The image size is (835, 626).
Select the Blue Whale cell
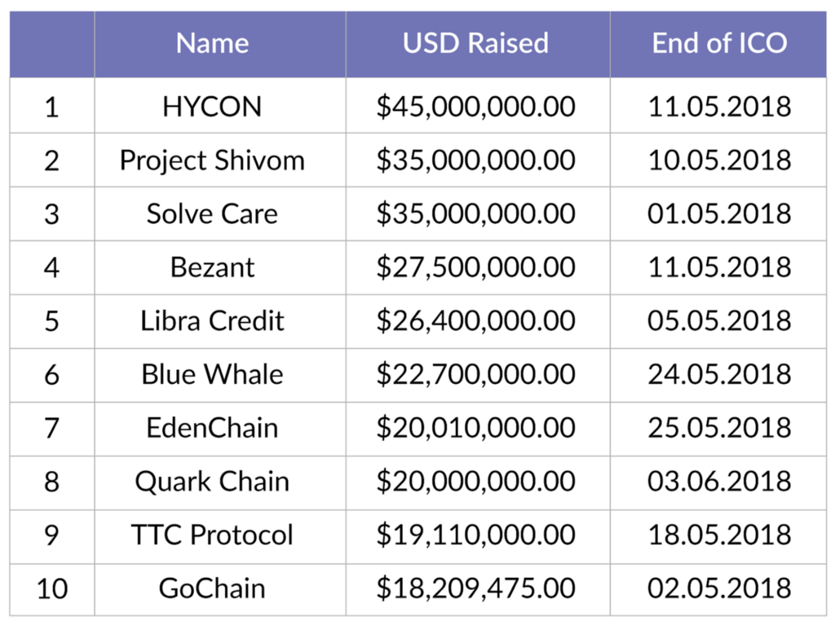tap(212, 375)
